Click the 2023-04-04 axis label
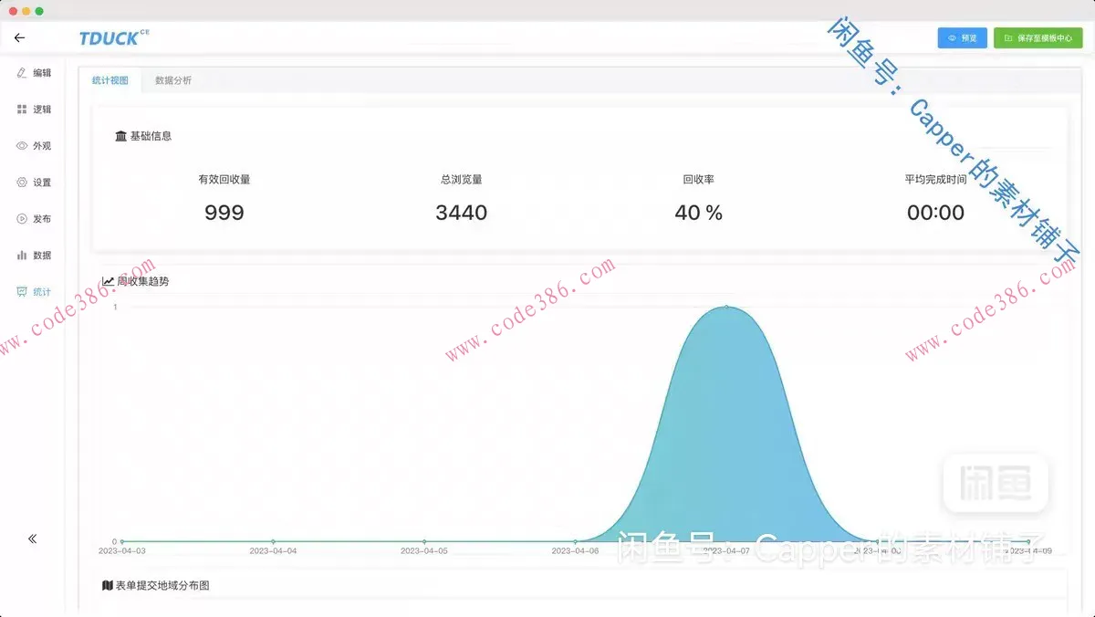 (273, 551)
